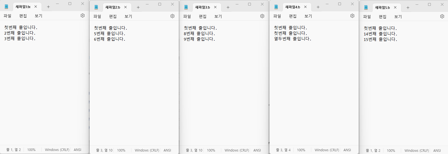Click ANSI encoding in 새파일5 status bar
Image resolution: width=448 pixels, height=154 pixels.
437,150
